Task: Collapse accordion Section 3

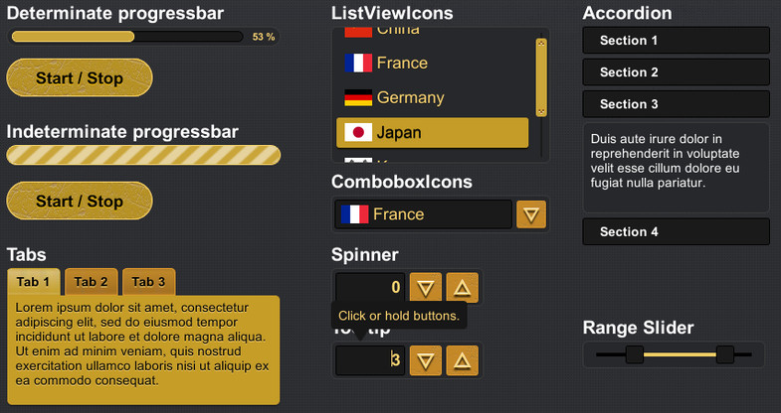Action: pyautogui.click(x=676, y=104)
